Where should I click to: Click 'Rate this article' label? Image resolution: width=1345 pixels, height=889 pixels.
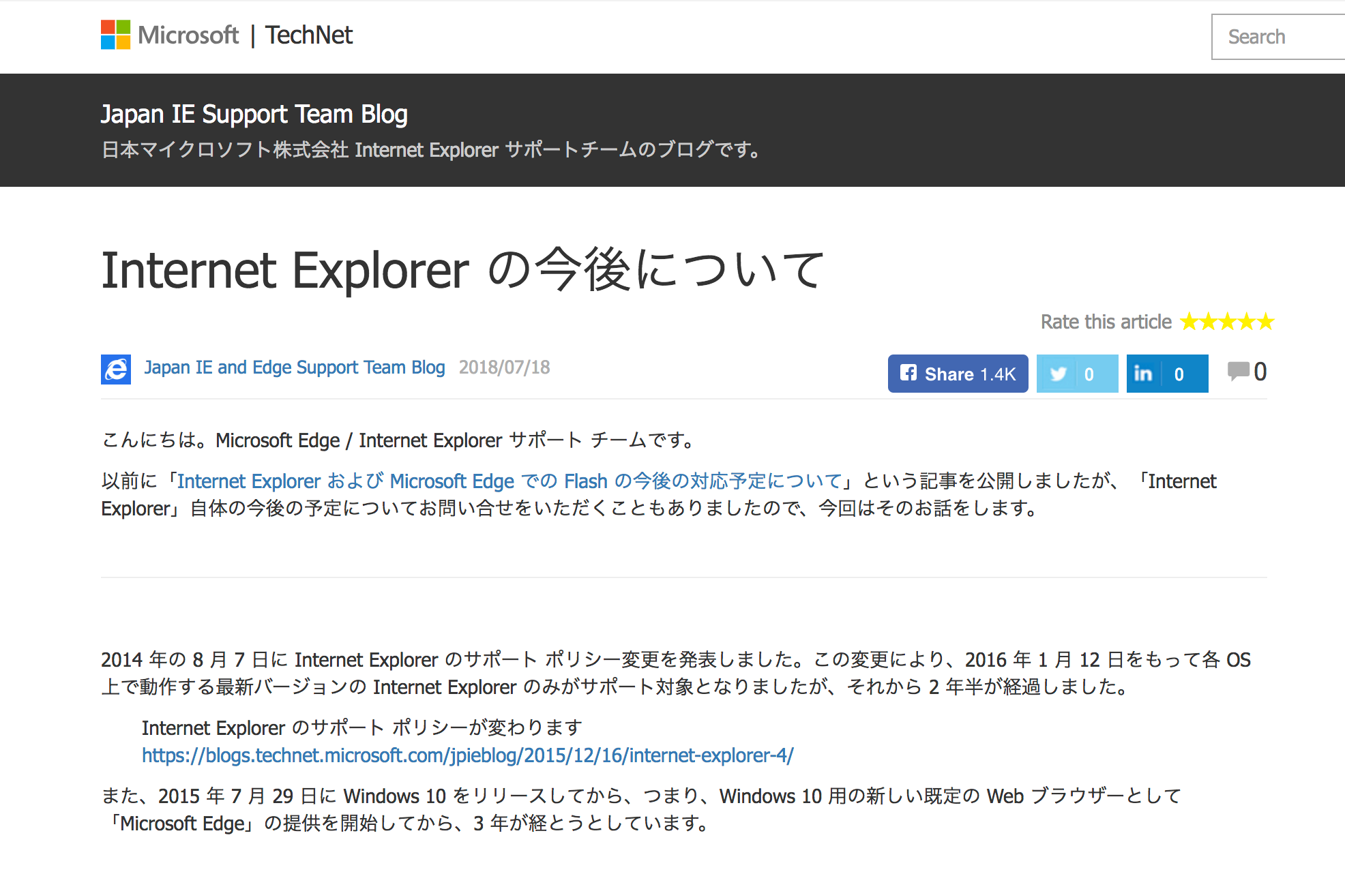coord(1106,322)
